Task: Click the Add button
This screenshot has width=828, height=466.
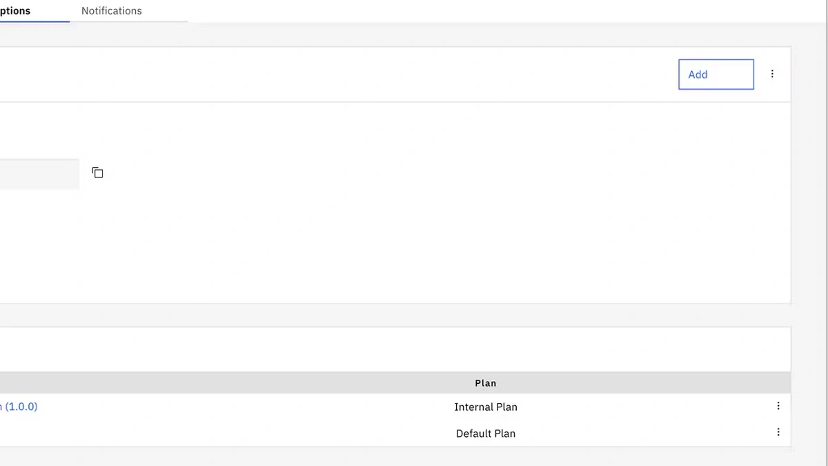Action: pyautogui.click(x=716, y=74)
